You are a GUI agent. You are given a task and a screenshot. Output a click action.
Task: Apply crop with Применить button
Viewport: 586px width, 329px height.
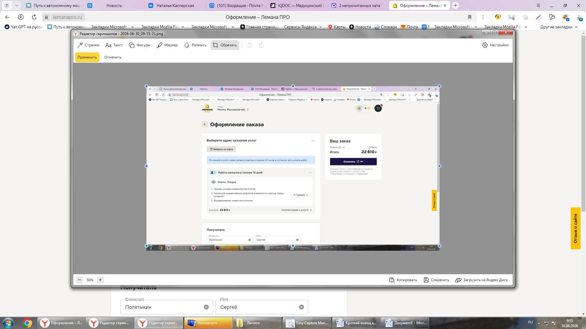(x=87, y=57)
